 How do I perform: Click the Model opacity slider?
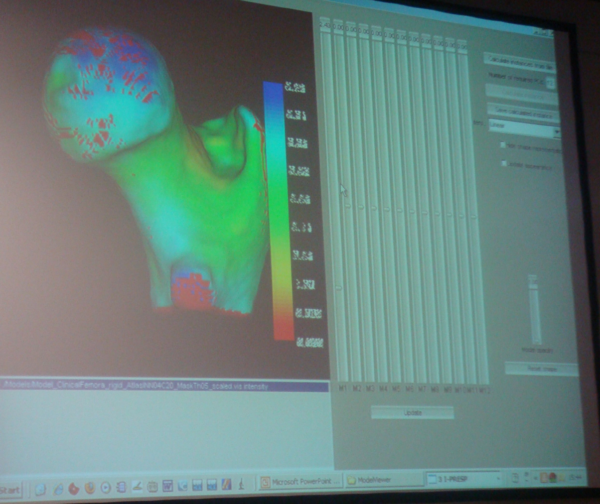point(533,309)
